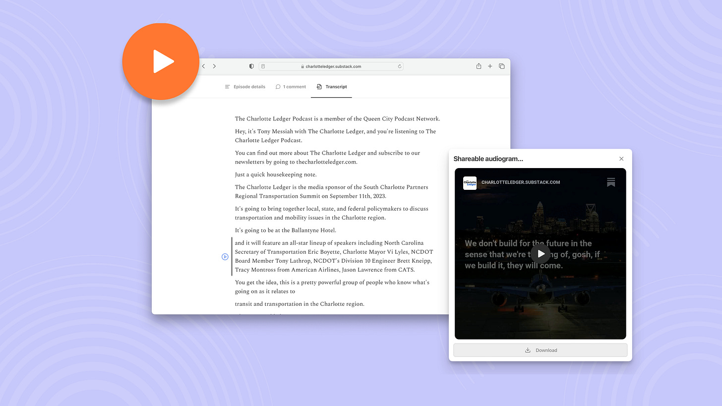Navigate back using the back arrow

203,65
